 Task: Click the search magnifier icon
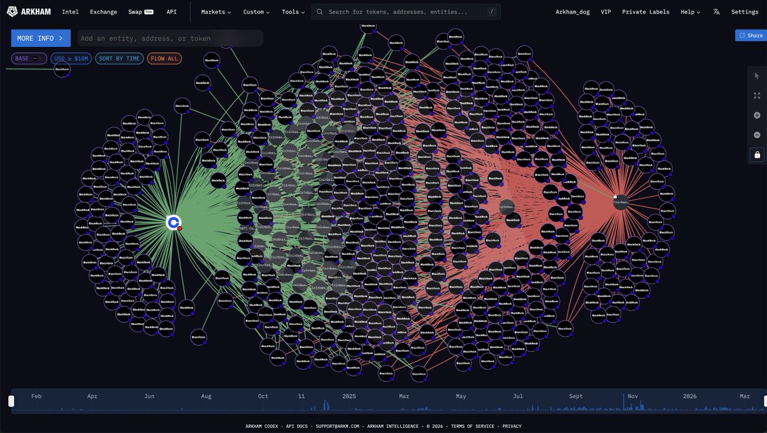point(319,11)
